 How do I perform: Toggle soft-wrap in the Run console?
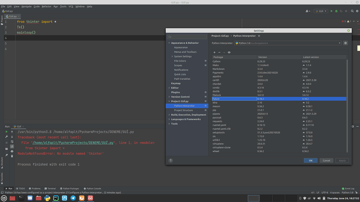point(12,141)
